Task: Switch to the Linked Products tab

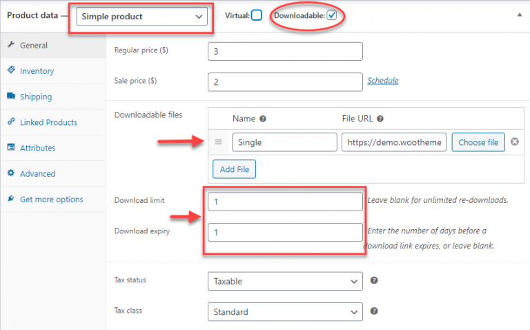Action: [49, 122]
